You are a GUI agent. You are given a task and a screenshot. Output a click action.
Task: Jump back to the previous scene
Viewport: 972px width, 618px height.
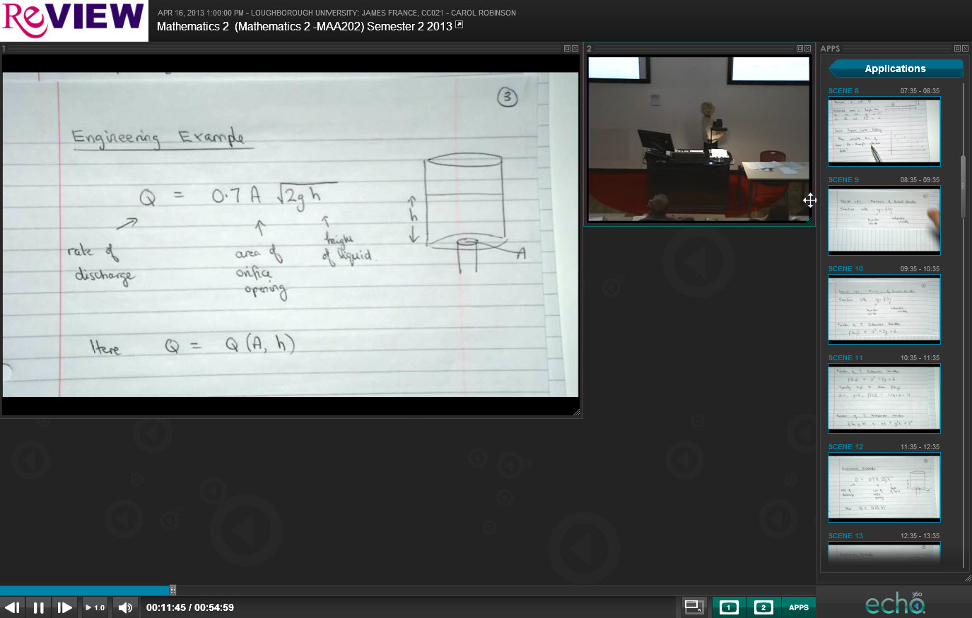(12, 607)
